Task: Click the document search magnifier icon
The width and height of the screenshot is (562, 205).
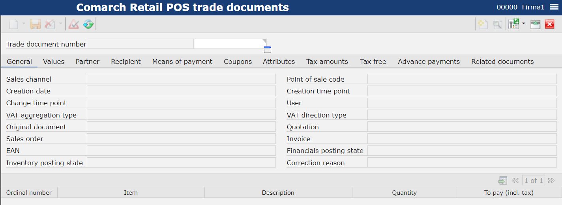Action: (497, 24)
